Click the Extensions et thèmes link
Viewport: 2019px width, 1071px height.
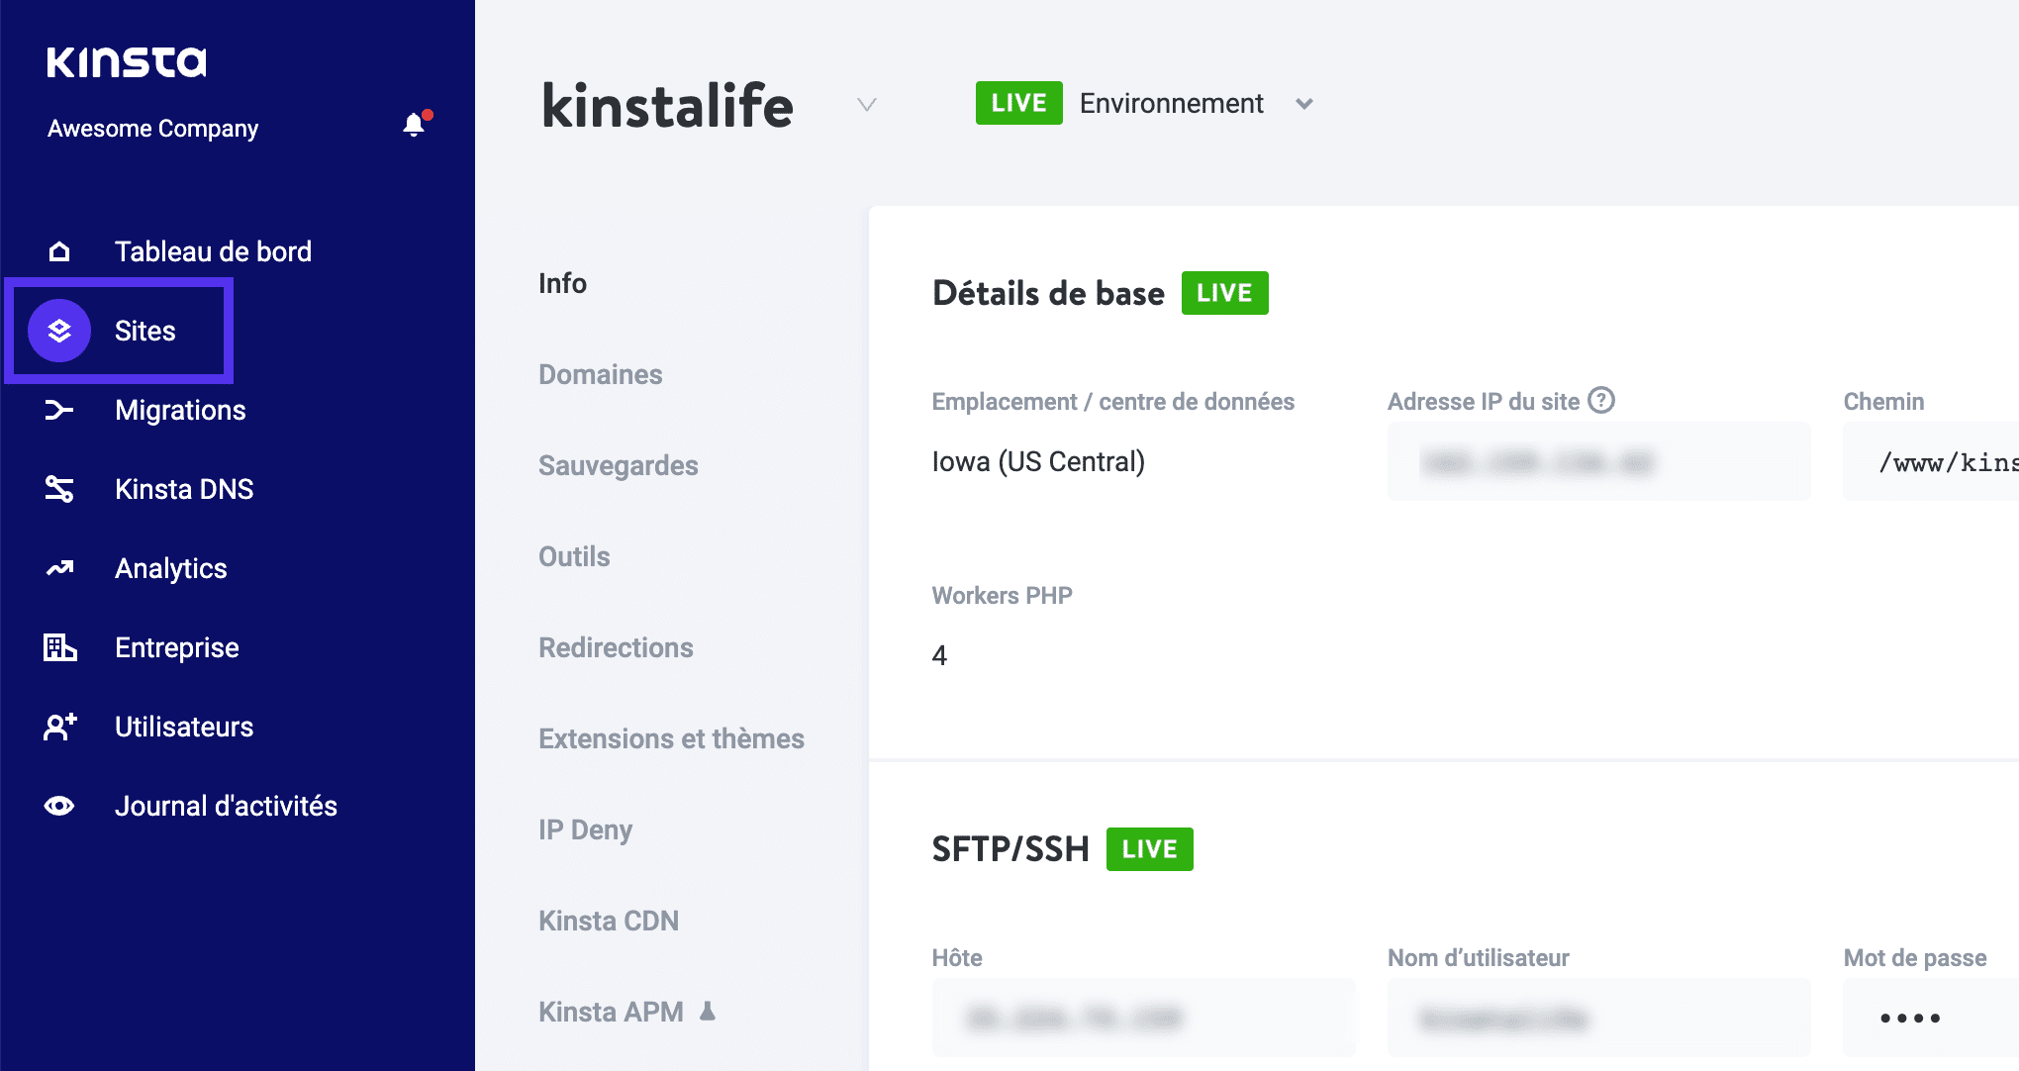pyautogui.click(x=670, y=738)
